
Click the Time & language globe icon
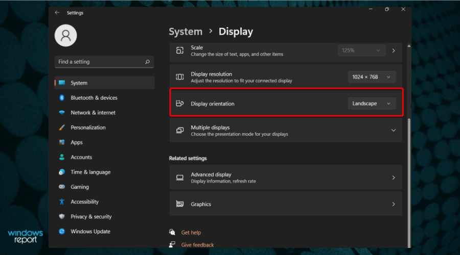[x=62, y=172]
